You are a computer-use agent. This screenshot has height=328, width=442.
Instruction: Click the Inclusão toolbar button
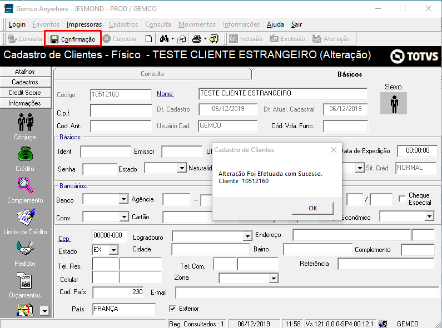(246, 39)
